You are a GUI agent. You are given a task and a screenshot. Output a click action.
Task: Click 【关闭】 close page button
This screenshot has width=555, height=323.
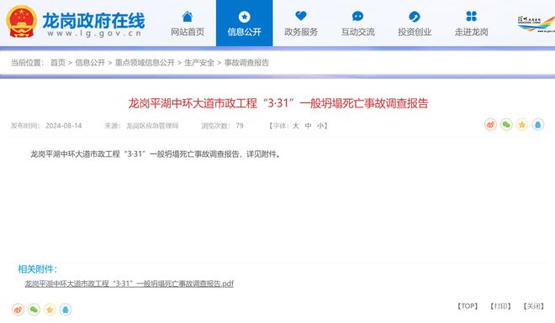[x=534, y=306]
